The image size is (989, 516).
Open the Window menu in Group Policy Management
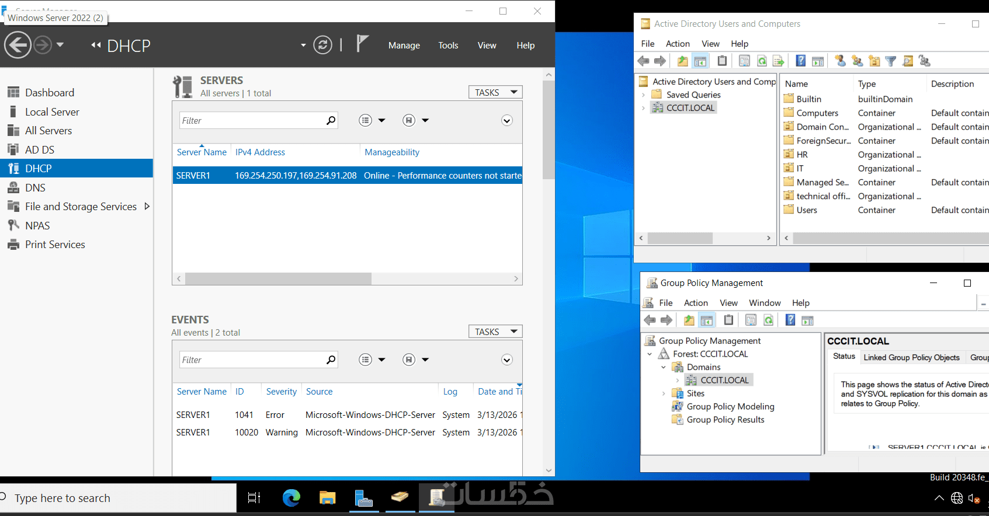click(x=765, y=303)
